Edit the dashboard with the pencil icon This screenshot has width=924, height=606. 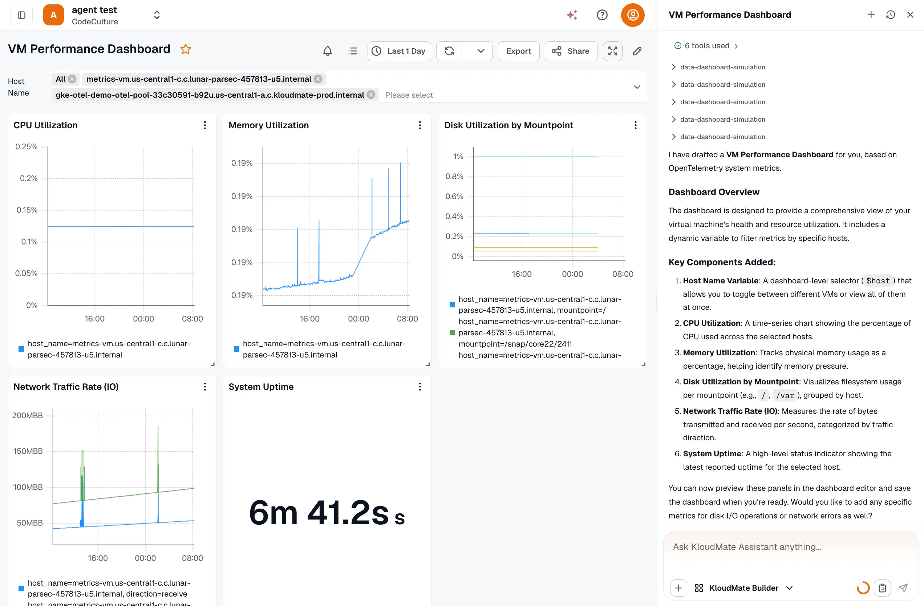click(x=637, y=51)
